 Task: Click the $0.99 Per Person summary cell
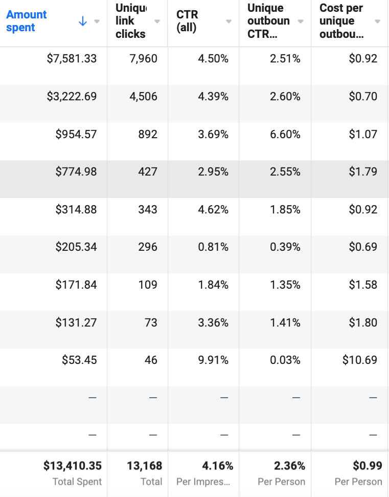click(368, 466)
